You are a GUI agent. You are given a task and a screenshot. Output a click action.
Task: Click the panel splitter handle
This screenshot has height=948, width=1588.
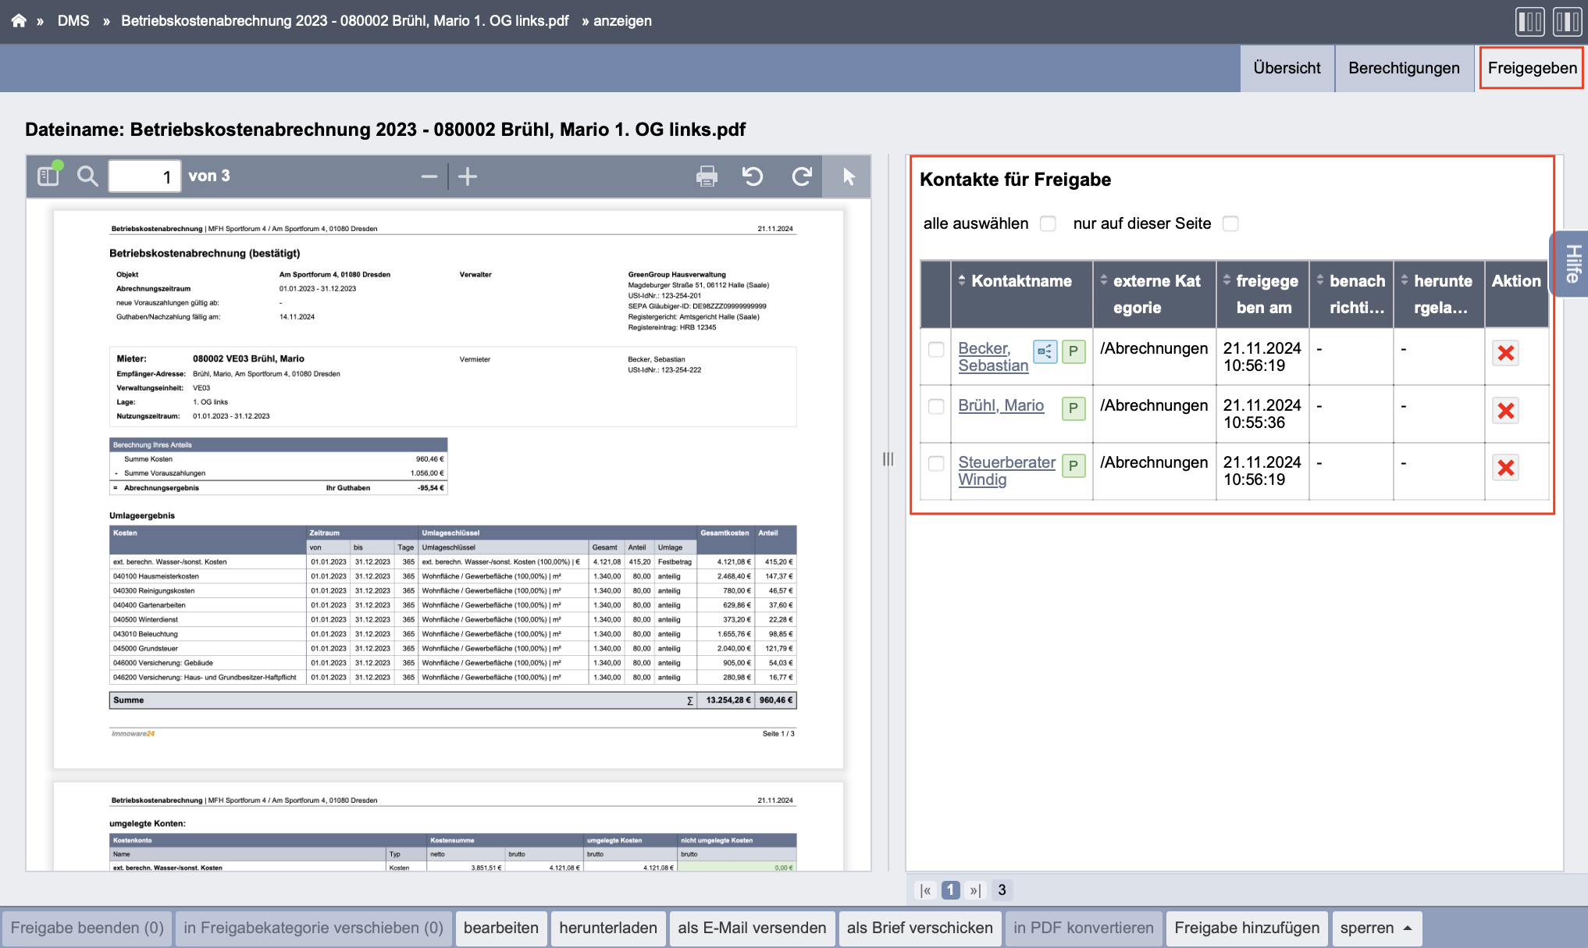[x=888, y=459]
